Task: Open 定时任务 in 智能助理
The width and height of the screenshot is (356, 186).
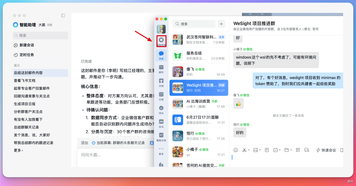Action: [x=24, y=55]
